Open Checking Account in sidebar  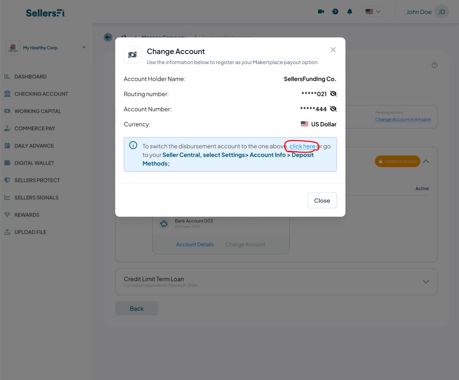click(x=41, y=94)
